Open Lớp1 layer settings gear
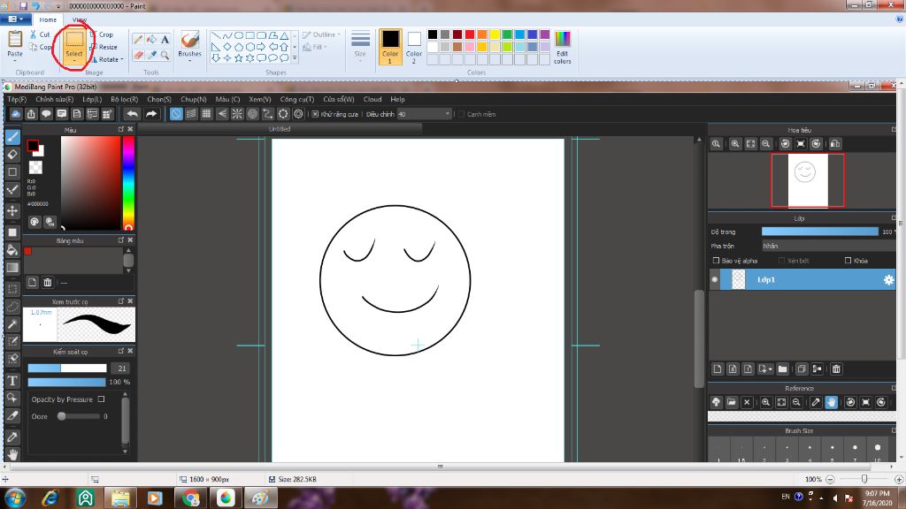906x509 pixels. pos(888,280)
